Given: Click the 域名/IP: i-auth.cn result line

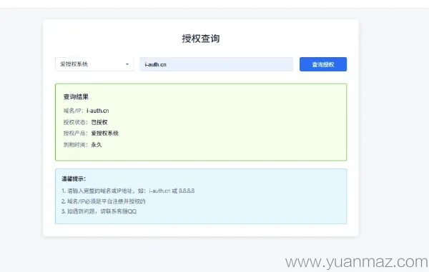Looking at the screenshot, I should pos(87,111).
